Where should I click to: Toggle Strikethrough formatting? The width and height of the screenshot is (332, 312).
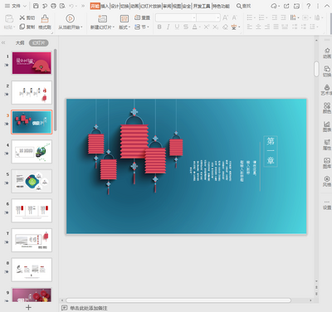pyautogui.click(x=186, y=27)
